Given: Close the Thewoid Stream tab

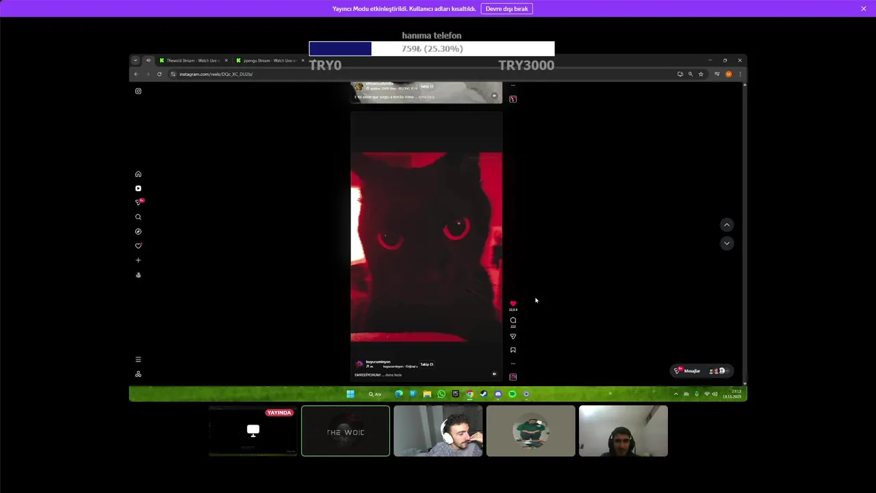Looking at the screenshot, I should (x=226, y=60).
